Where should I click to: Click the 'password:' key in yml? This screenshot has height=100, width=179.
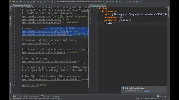coord(111,20)
